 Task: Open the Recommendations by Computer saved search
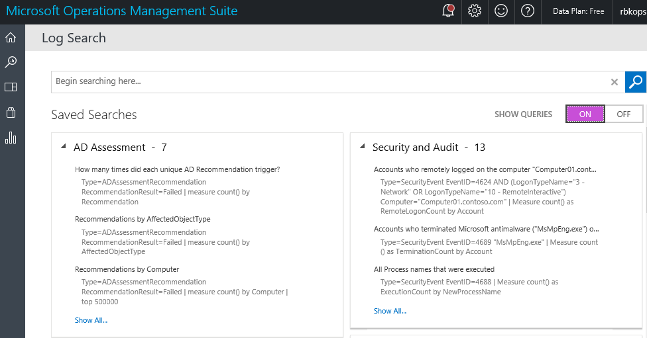coord(127,269)
